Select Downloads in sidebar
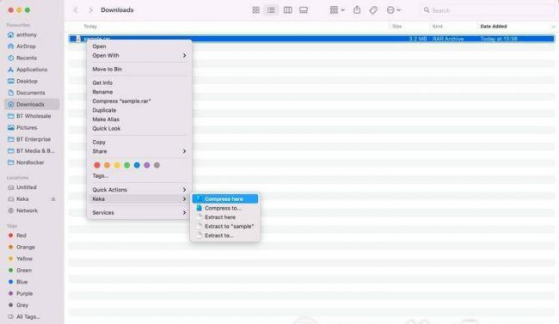The width and height of the screenshot is (559, 324). tap(32, 104)
